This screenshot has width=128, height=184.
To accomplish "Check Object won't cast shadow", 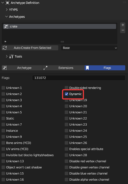I will tap(3, 167).
